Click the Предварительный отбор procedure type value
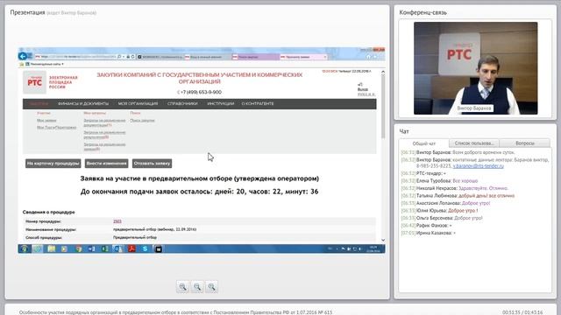Image resolution: width=561 pixels, height=315 pixels. click(135, 237)
